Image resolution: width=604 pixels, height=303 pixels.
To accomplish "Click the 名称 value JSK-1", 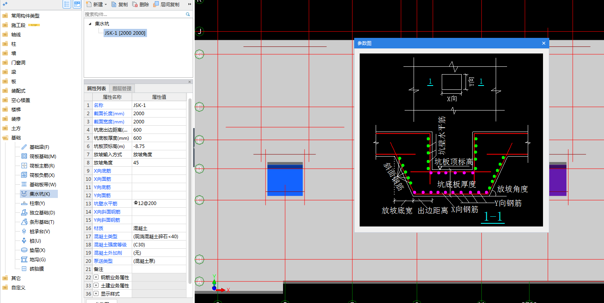I will [x=159, y=105].
